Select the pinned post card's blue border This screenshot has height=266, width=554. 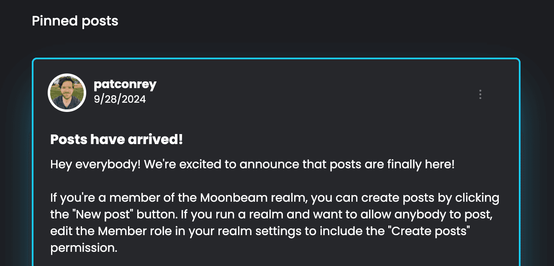(276, 59)
